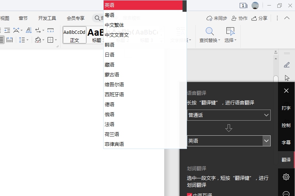Image resolution: width=295 pixels, height=196 pixels.
Task: Toggle the 中英互译 checkbox
Action: tap(190, 195)
